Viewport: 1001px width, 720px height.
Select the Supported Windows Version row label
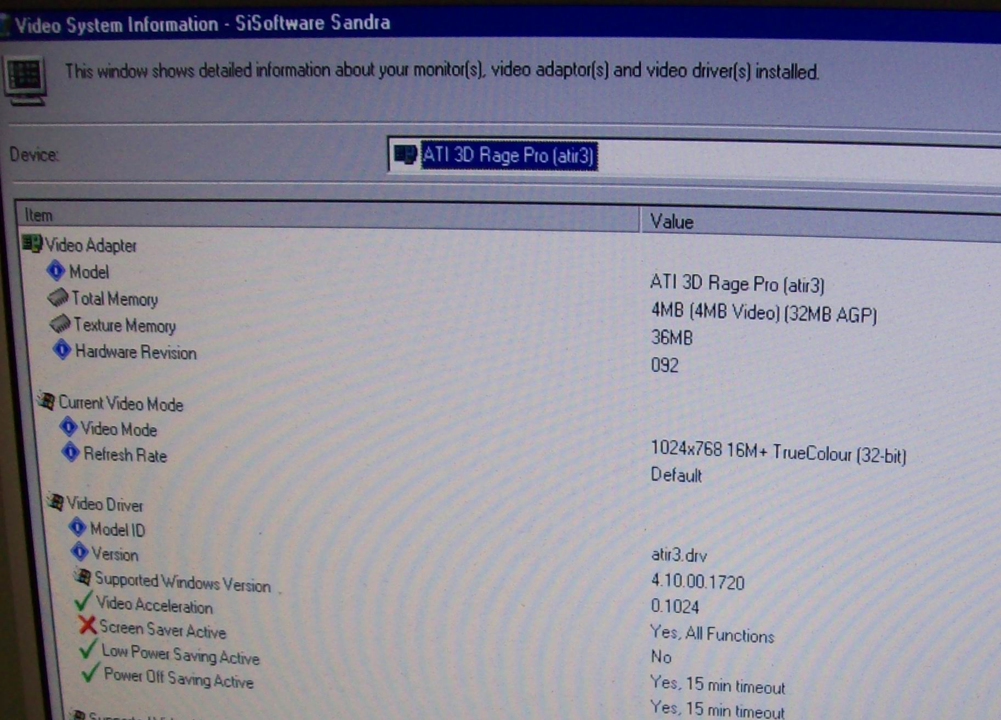183,583
